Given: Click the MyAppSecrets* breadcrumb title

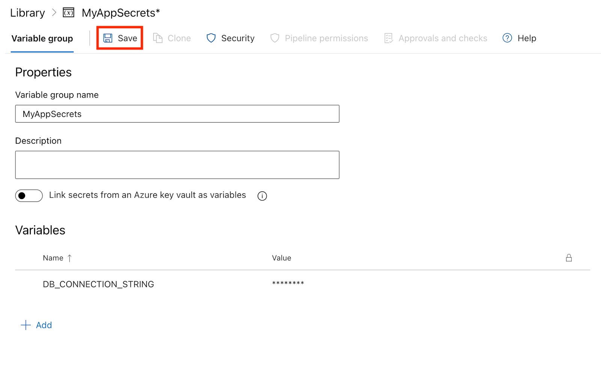Looking at the screenshot, I should (121, 13).
